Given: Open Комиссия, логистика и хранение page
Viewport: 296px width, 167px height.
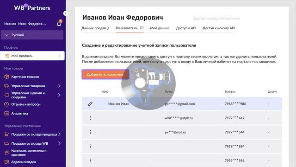Looking at the screenshot, I should tap(29, 153).
